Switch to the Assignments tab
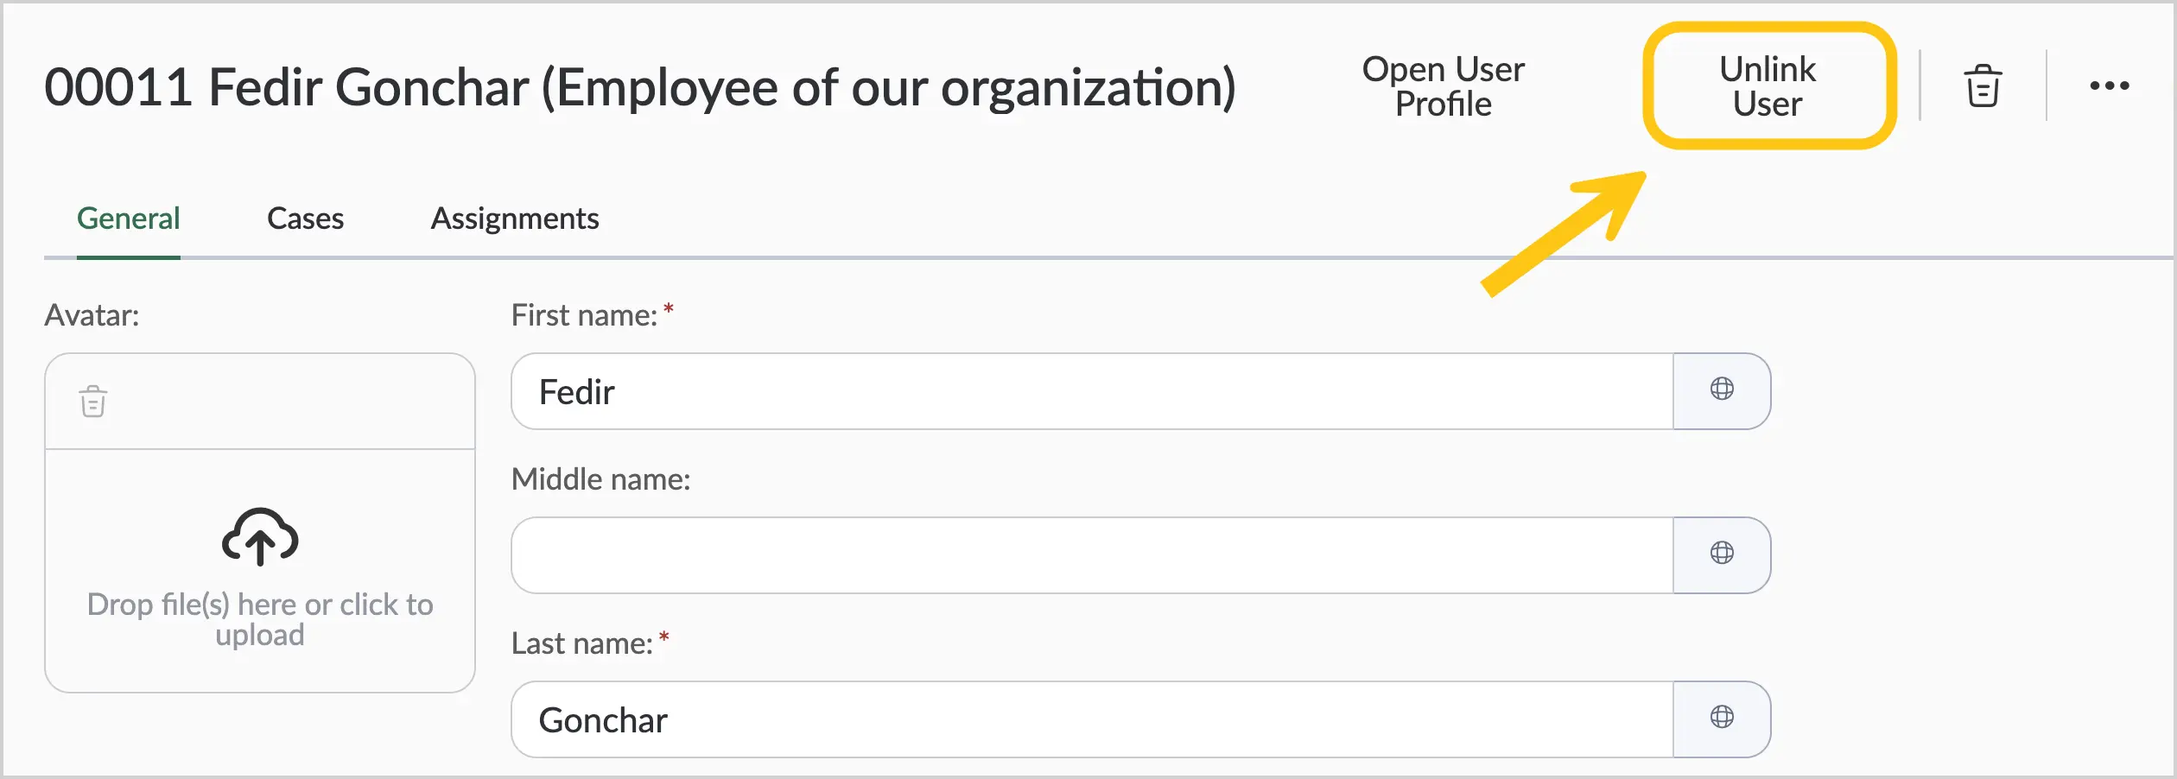 click(x=515, y=218)
